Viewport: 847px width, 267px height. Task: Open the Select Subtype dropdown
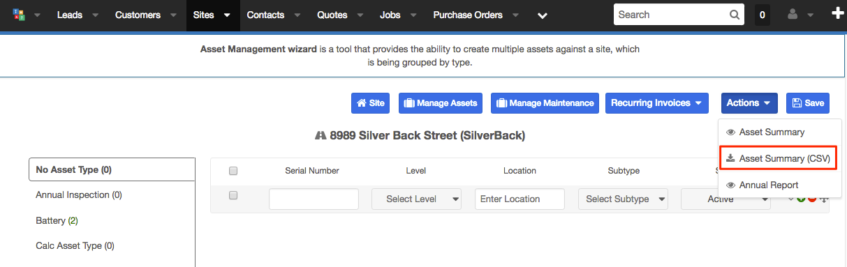tap(623, 199)
